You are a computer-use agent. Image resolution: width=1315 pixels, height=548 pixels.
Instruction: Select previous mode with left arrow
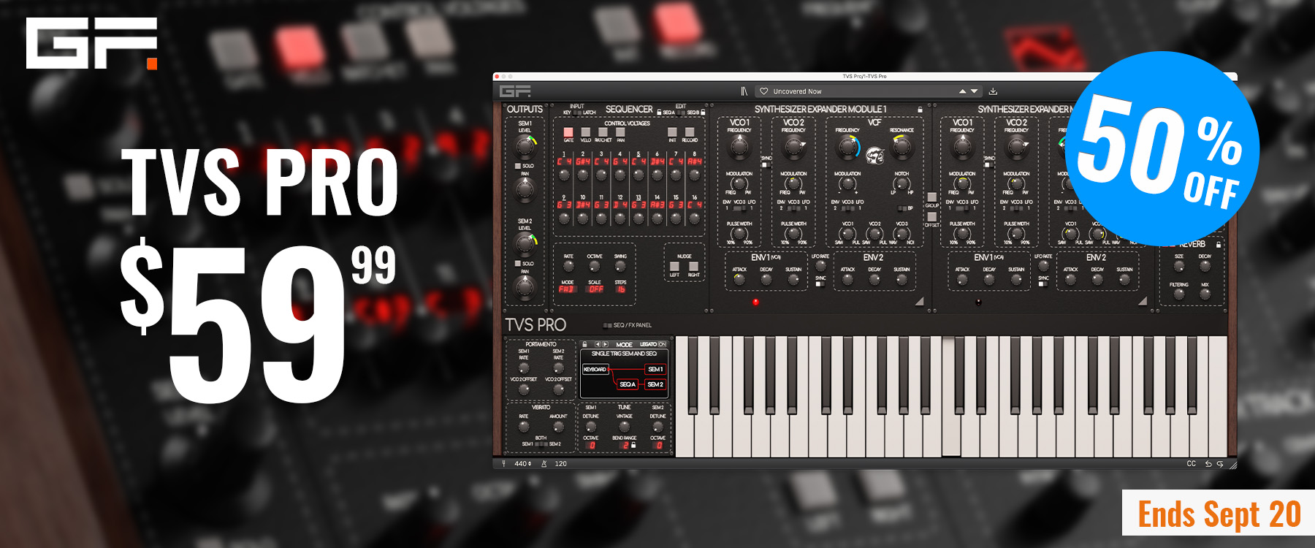(598, 344)
